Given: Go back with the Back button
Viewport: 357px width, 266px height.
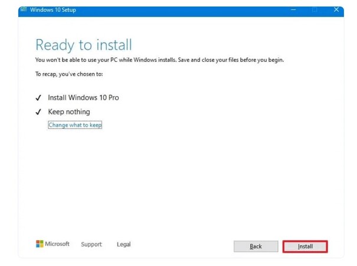Looking at the screenshot, I should pyautogui.click(x=256, y=247).
